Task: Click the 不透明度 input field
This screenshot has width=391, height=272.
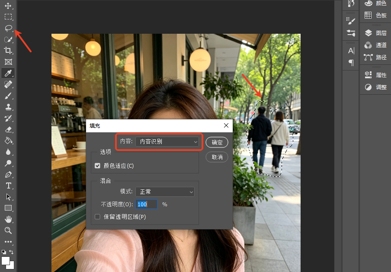Action: (146, 204)
